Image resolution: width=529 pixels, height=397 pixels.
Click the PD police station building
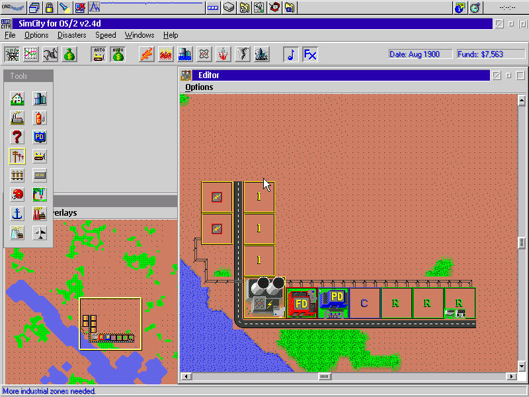tap(333, 303)
